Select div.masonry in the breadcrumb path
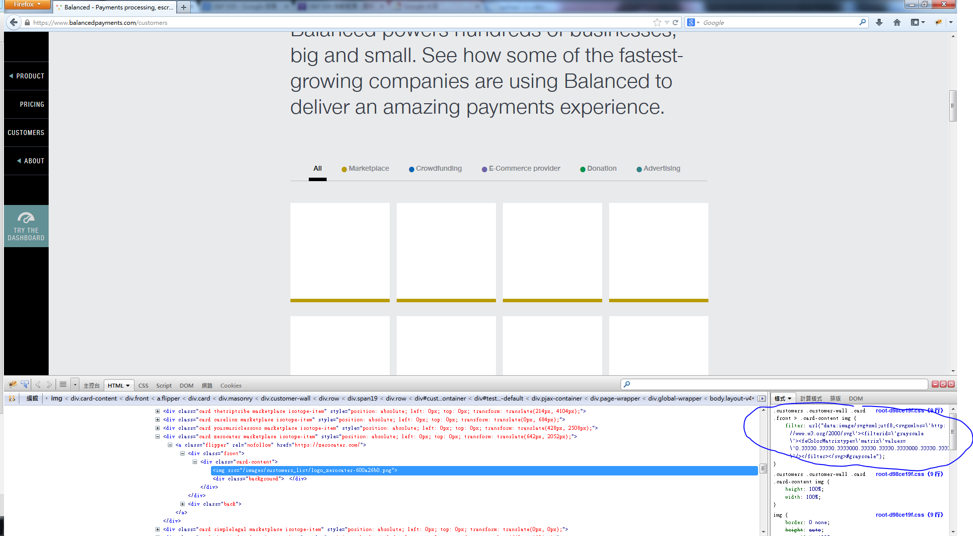The height and width of the screenshot is (536, 973). point(235,399)
